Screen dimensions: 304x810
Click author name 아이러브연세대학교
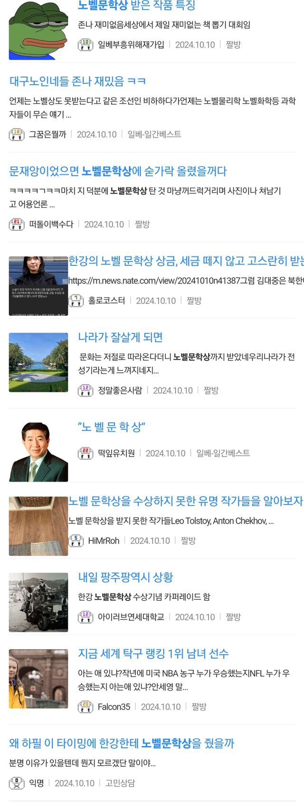[131, 617]
